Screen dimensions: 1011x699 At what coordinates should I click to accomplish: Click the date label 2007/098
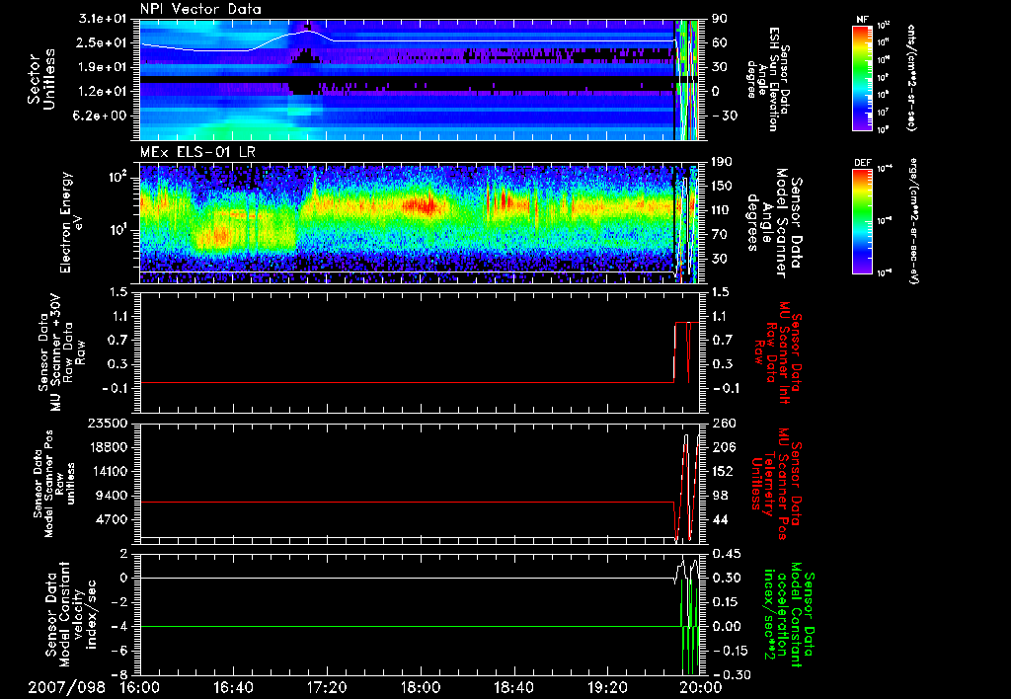coord(66,687)
